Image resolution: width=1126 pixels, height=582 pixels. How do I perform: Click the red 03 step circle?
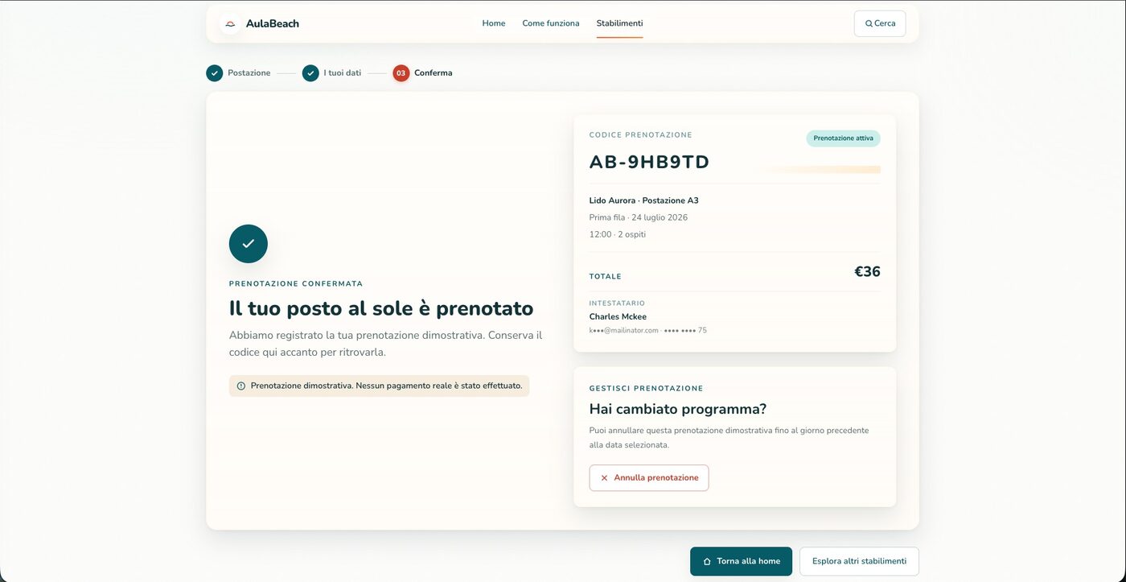(x=401, y=73)
